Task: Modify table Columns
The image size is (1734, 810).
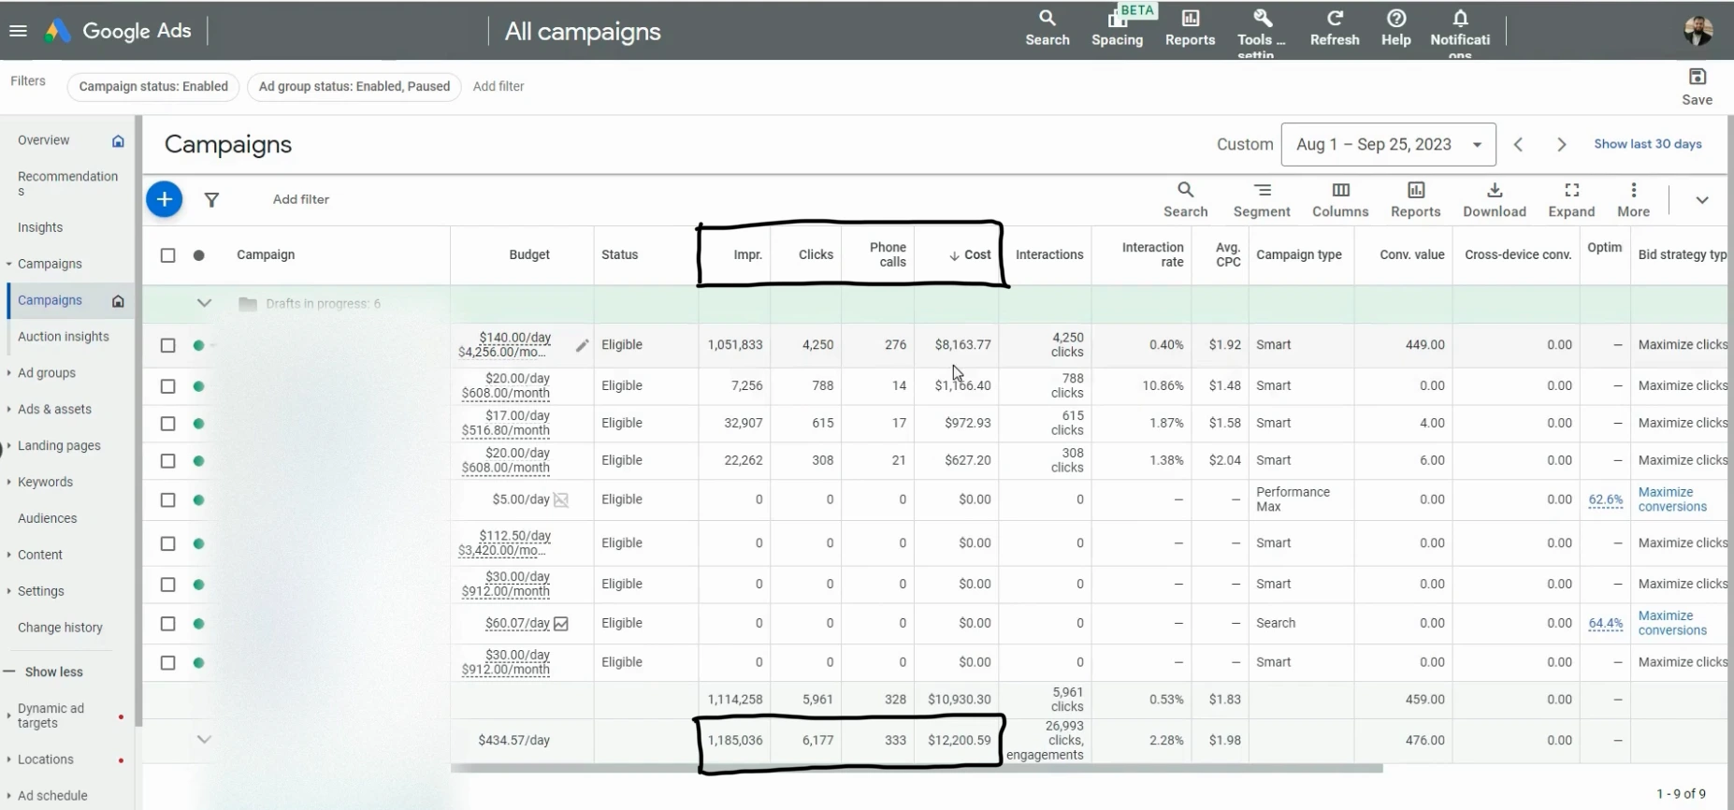Action: click(1340, 200)
